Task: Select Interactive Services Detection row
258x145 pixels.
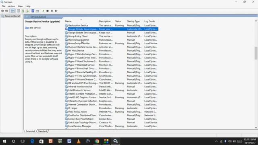Action: point(111,101)
